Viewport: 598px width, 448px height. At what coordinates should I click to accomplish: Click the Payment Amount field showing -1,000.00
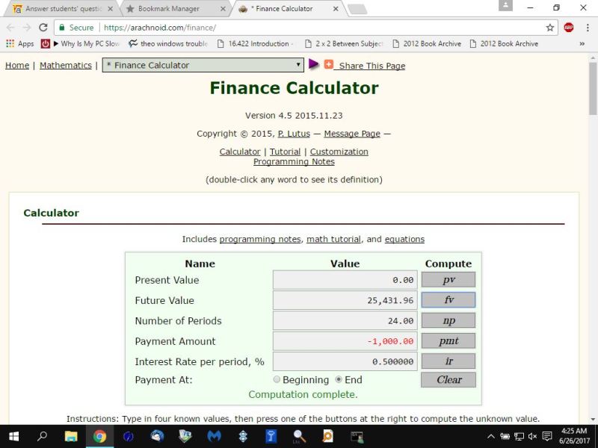(345, 341)
